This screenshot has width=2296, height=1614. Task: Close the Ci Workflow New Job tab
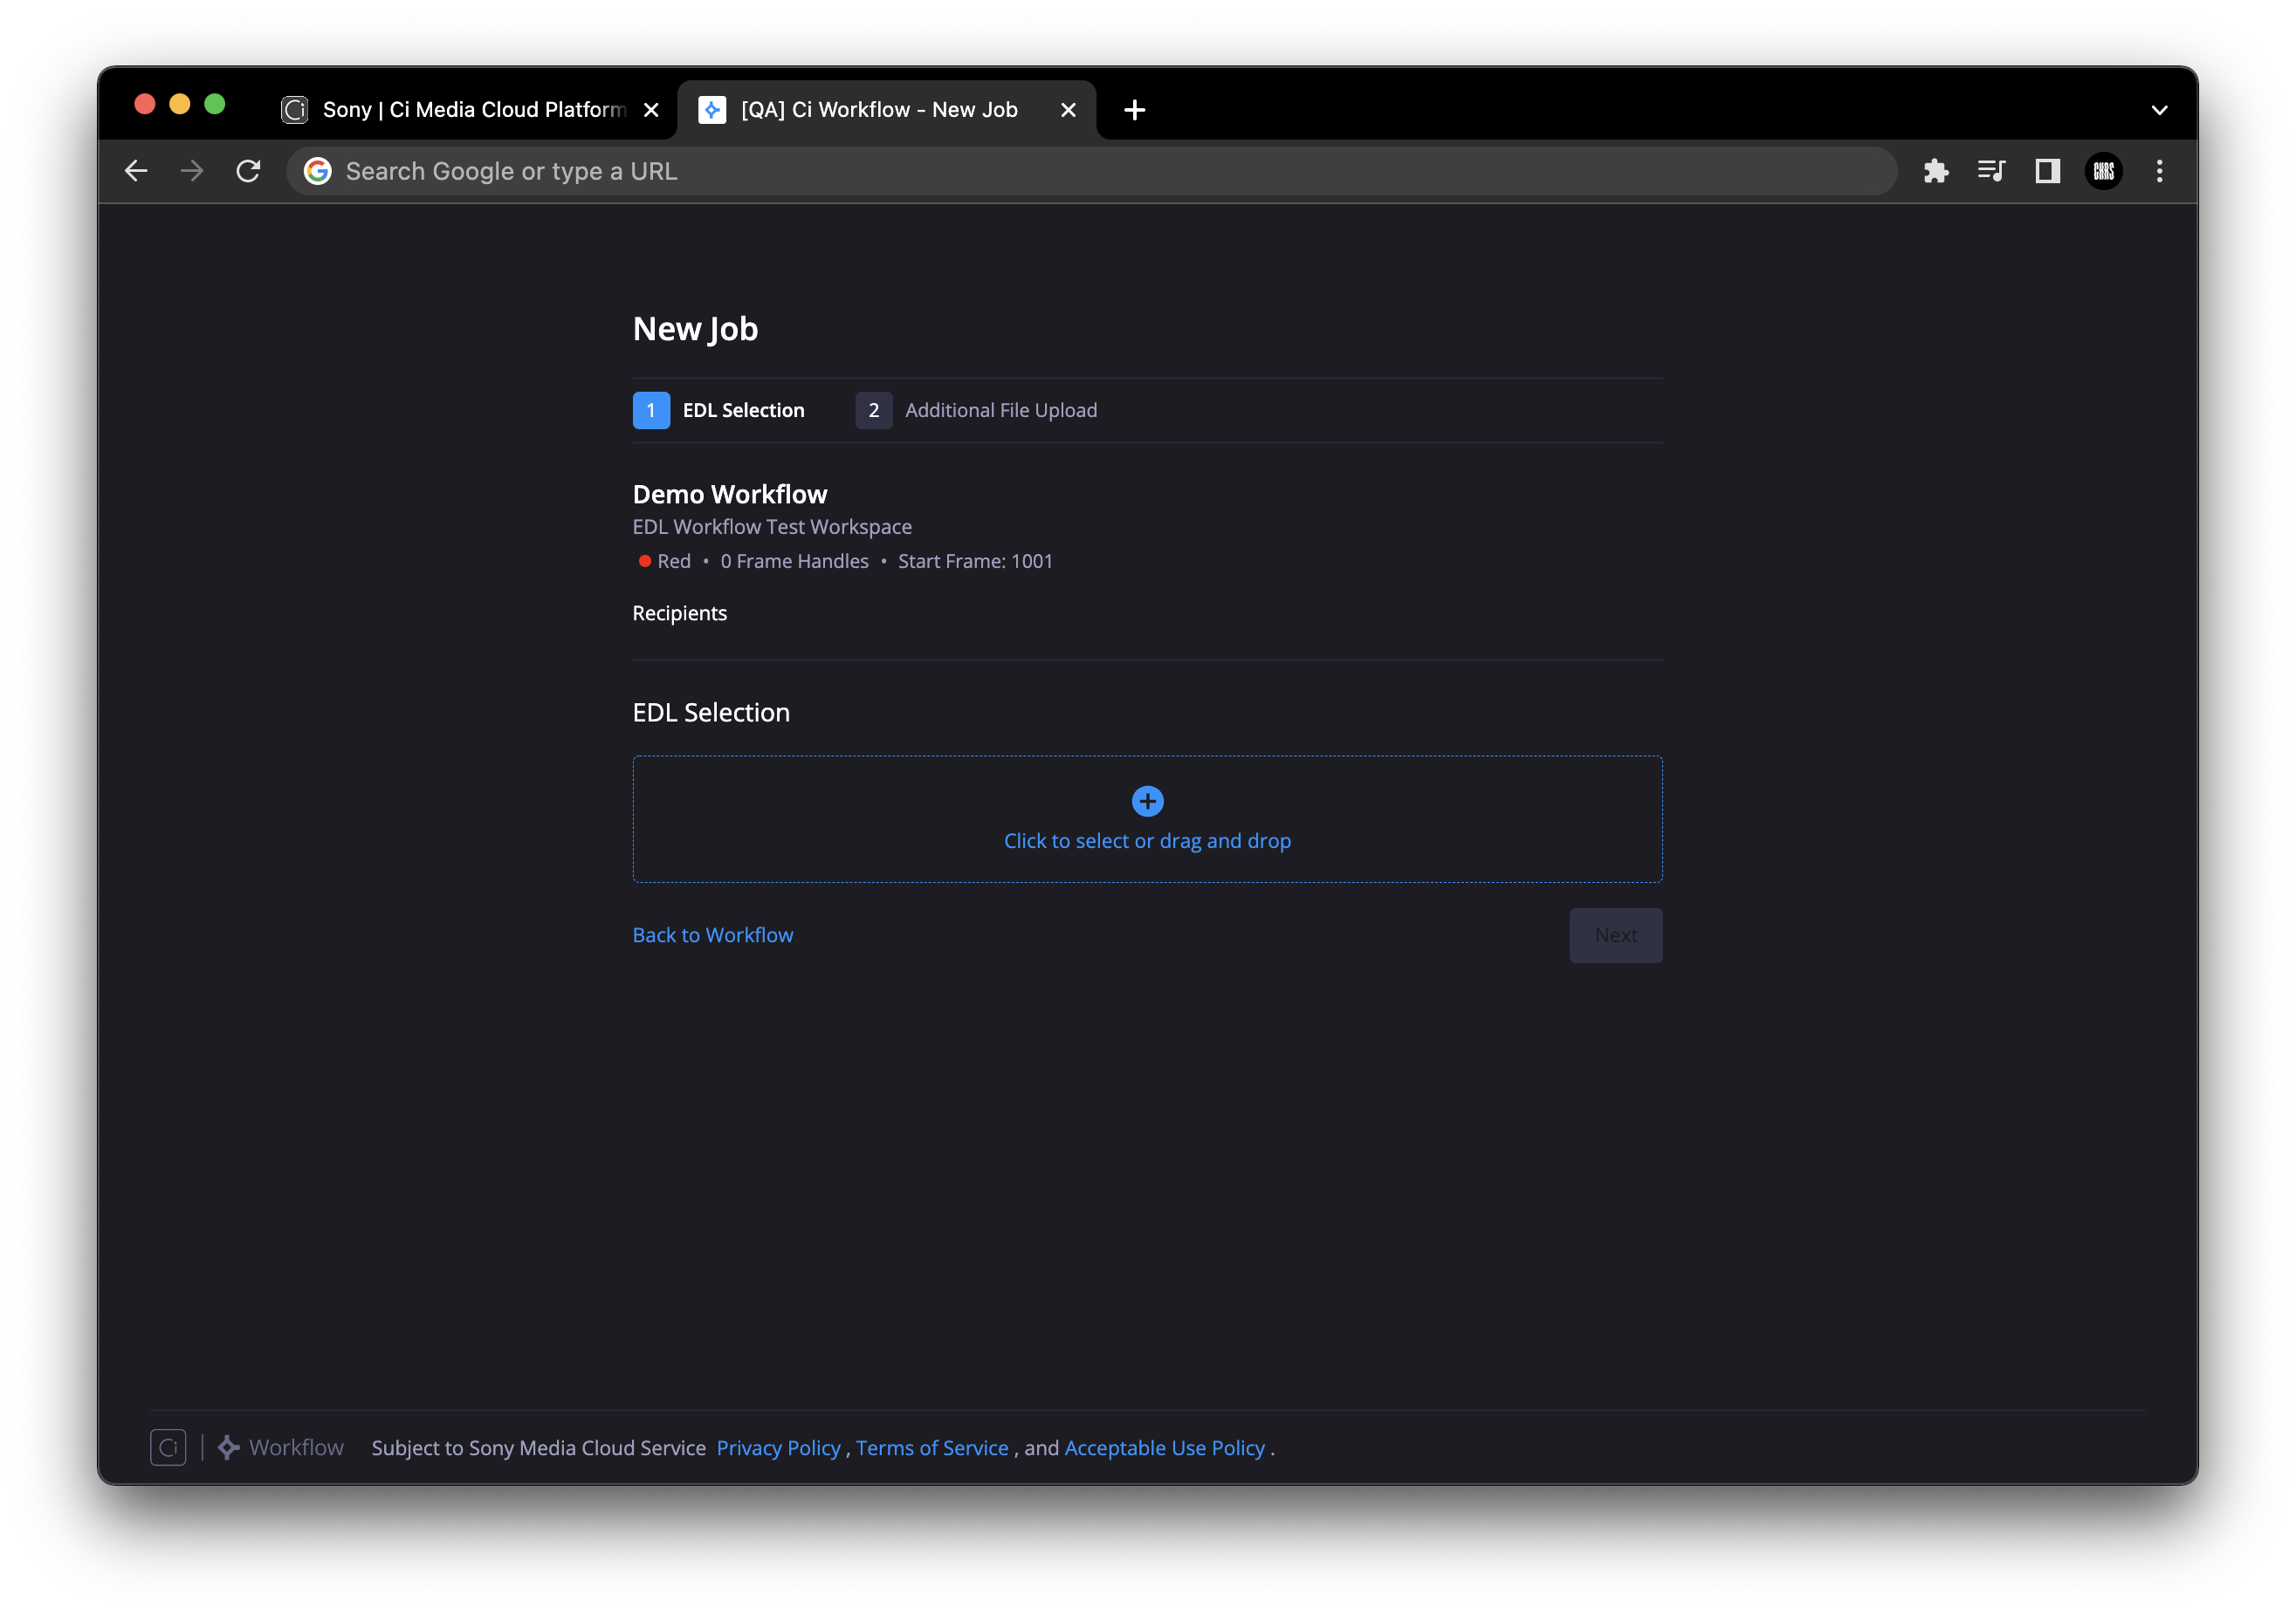click(1068, 110)
